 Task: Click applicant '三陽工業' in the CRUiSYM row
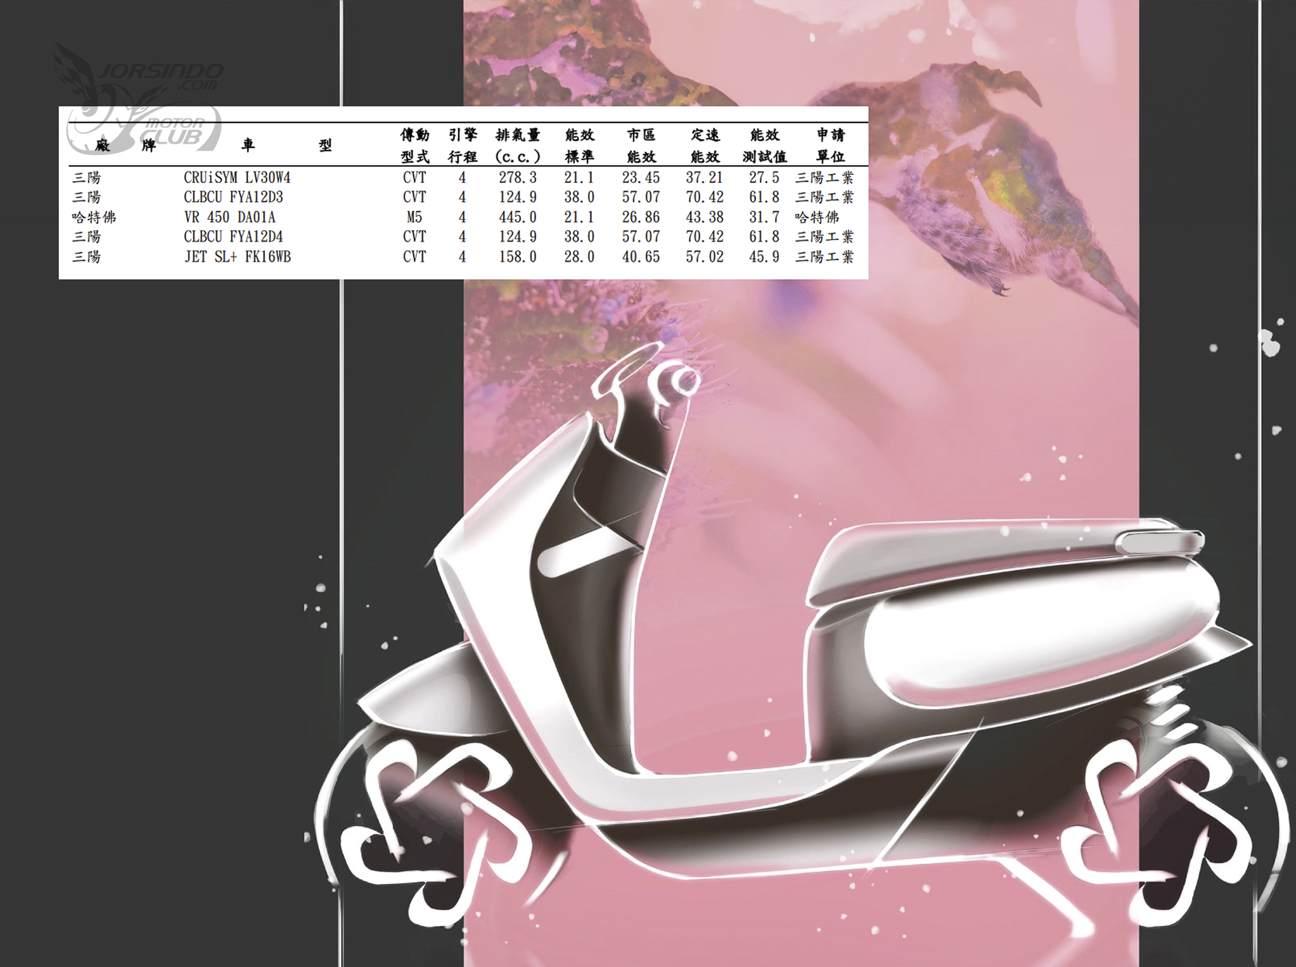tap(825, 178)
